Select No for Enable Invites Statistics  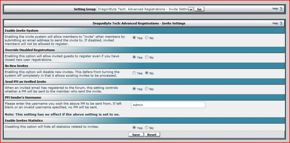[147, 128]
